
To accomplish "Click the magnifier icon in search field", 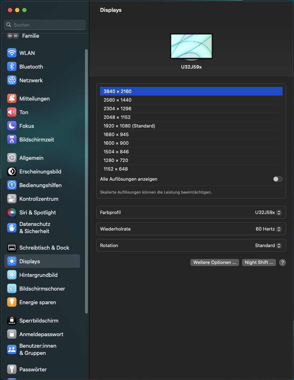I will click(9, 25).
